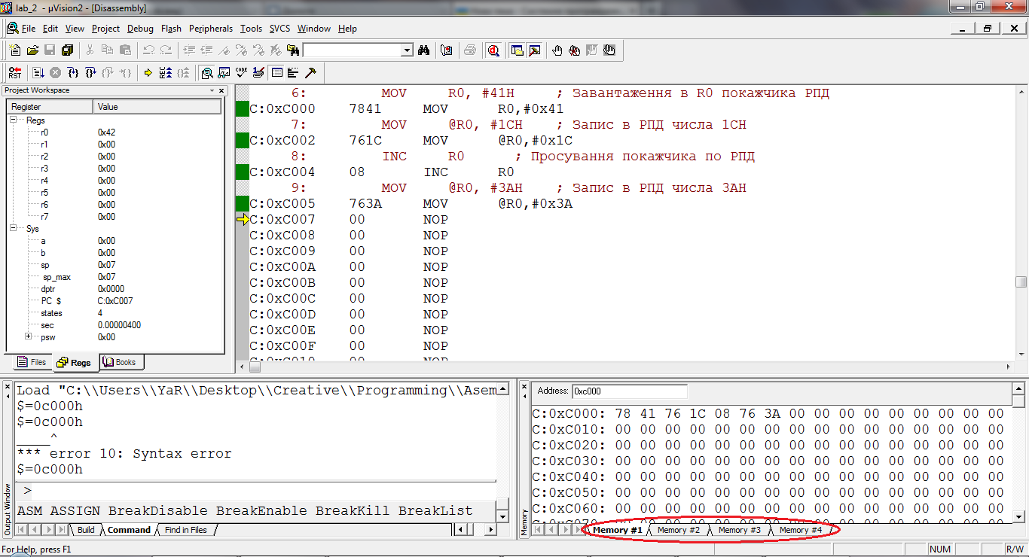
Task: Open the Peripherals menu
Action: 211,29
